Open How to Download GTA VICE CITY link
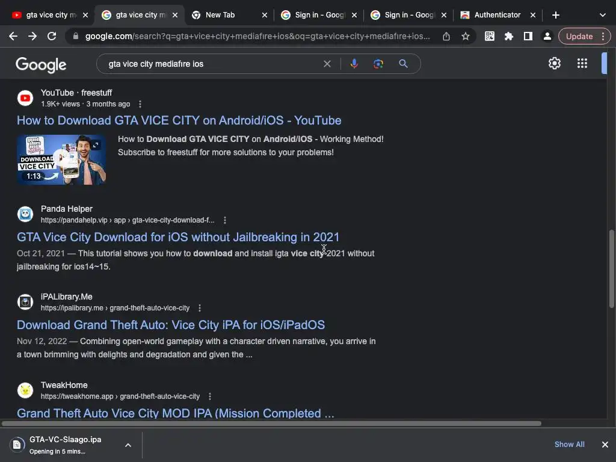Screen dimensions: 616x462 tap(179, 120)
